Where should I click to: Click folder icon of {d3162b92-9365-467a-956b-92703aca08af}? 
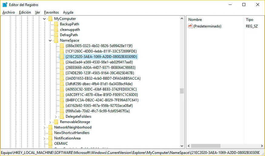click(x=62, y=106)
